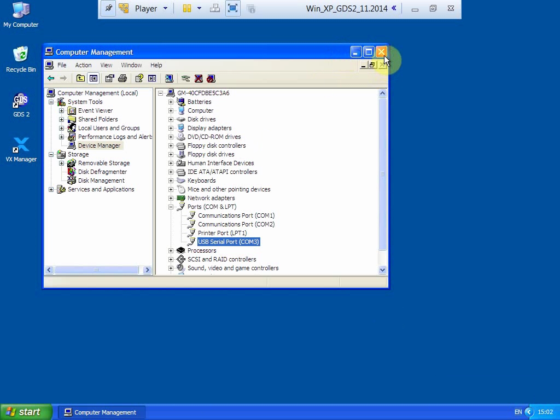Click the VMware send Ctrl+Alt+Del icon

(214, 8)
